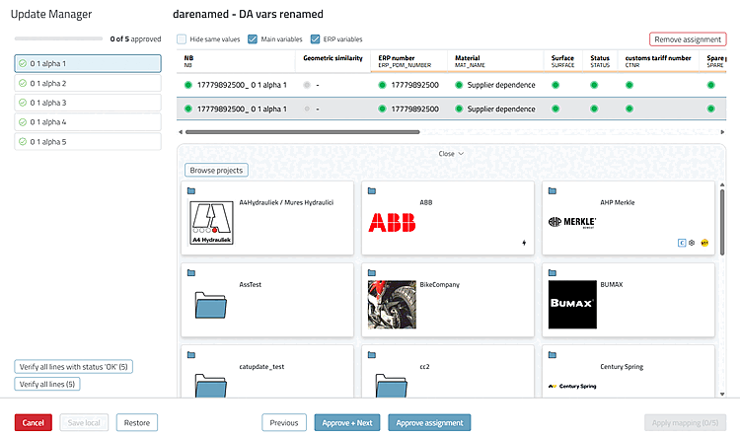Click the folder icon on AHP Merkle card
Viewport: 740px width, 437px height.
pyautogui.click(x=553, y=190)
